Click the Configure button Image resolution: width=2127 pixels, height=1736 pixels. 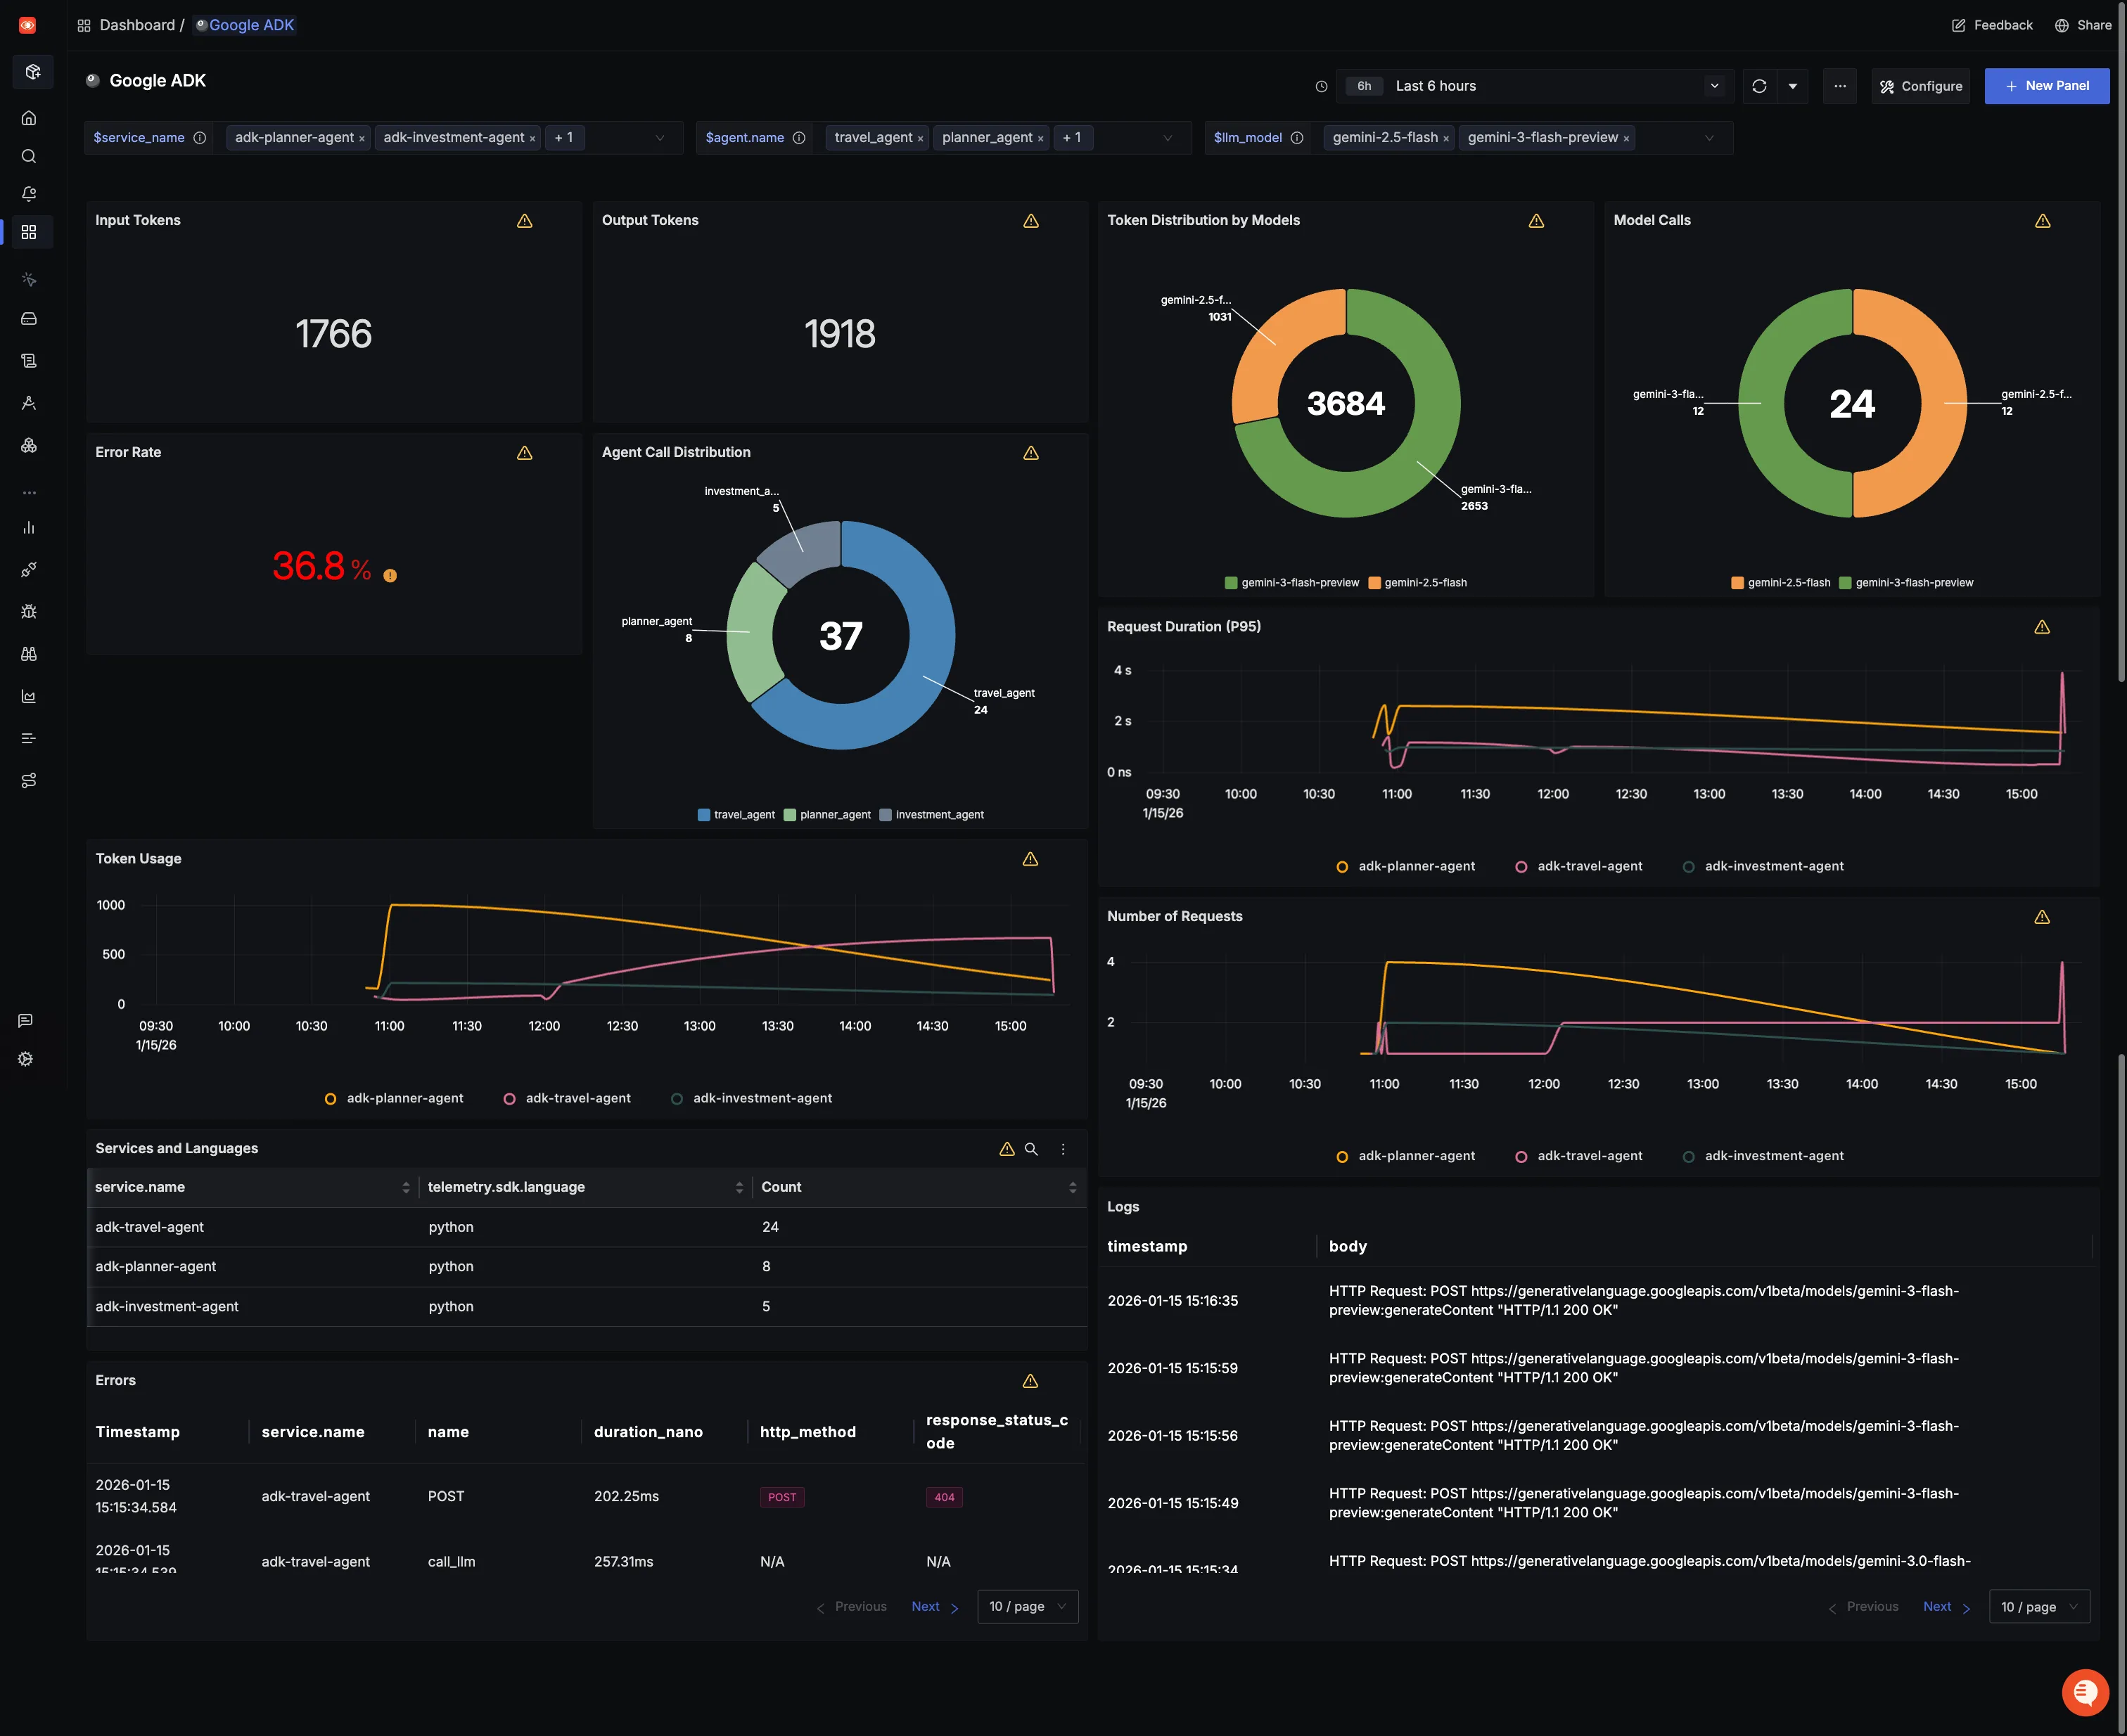1920,86
